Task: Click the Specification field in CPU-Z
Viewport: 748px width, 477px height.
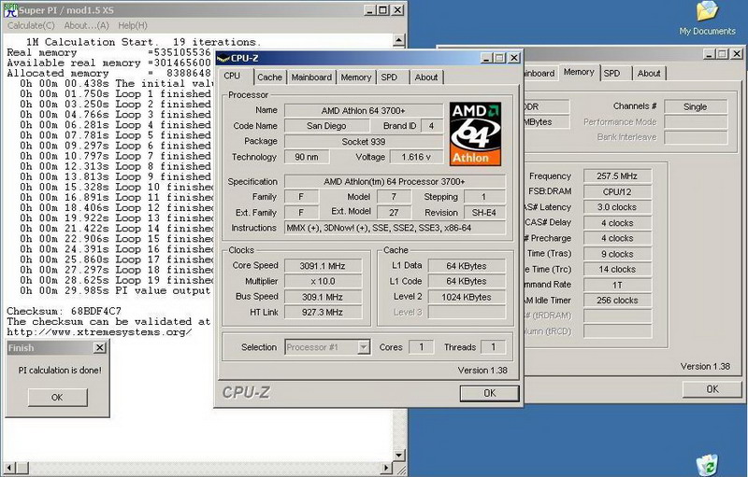Action: coord(395,181)
